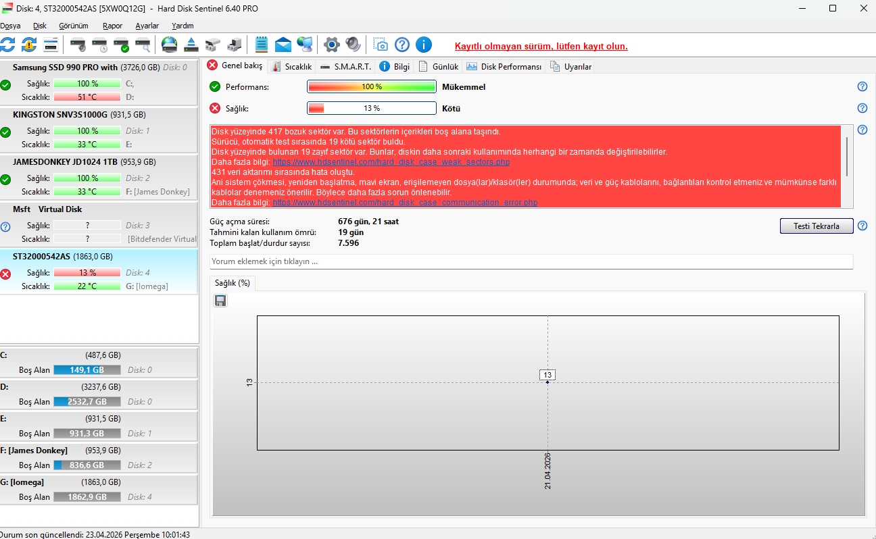Screen dimensions: 876x539
Task: Click the refresh icon with yellow warning sign
Action: [29, 45]
